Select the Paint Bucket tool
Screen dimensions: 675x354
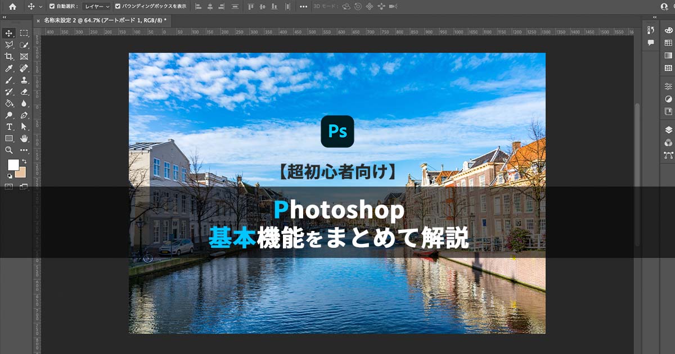point(9,103)
